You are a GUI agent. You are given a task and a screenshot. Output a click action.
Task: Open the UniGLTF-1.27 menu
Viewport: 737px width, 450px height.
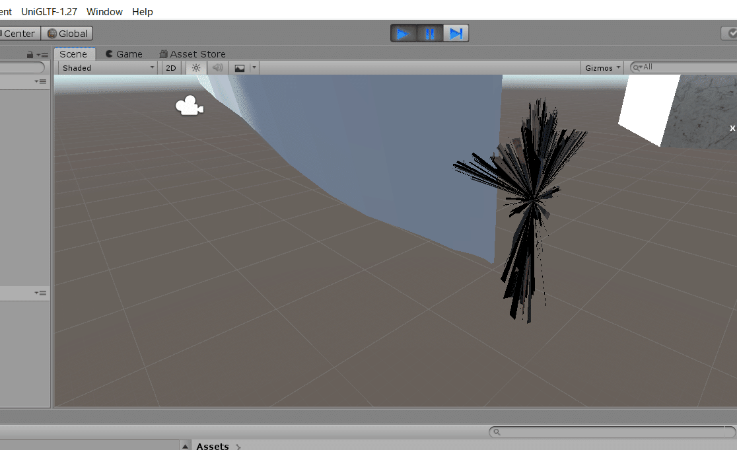[49, 12]
